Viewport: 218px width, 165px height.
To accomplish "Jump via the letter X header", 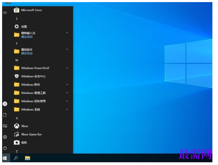I will [x=17, y=118].
